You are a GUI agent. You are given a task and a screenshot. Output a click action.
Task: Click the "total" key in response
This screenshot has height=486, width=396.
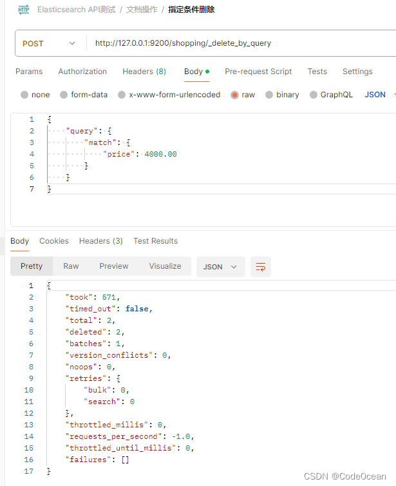pyautogui.click(x=81, y=320)
